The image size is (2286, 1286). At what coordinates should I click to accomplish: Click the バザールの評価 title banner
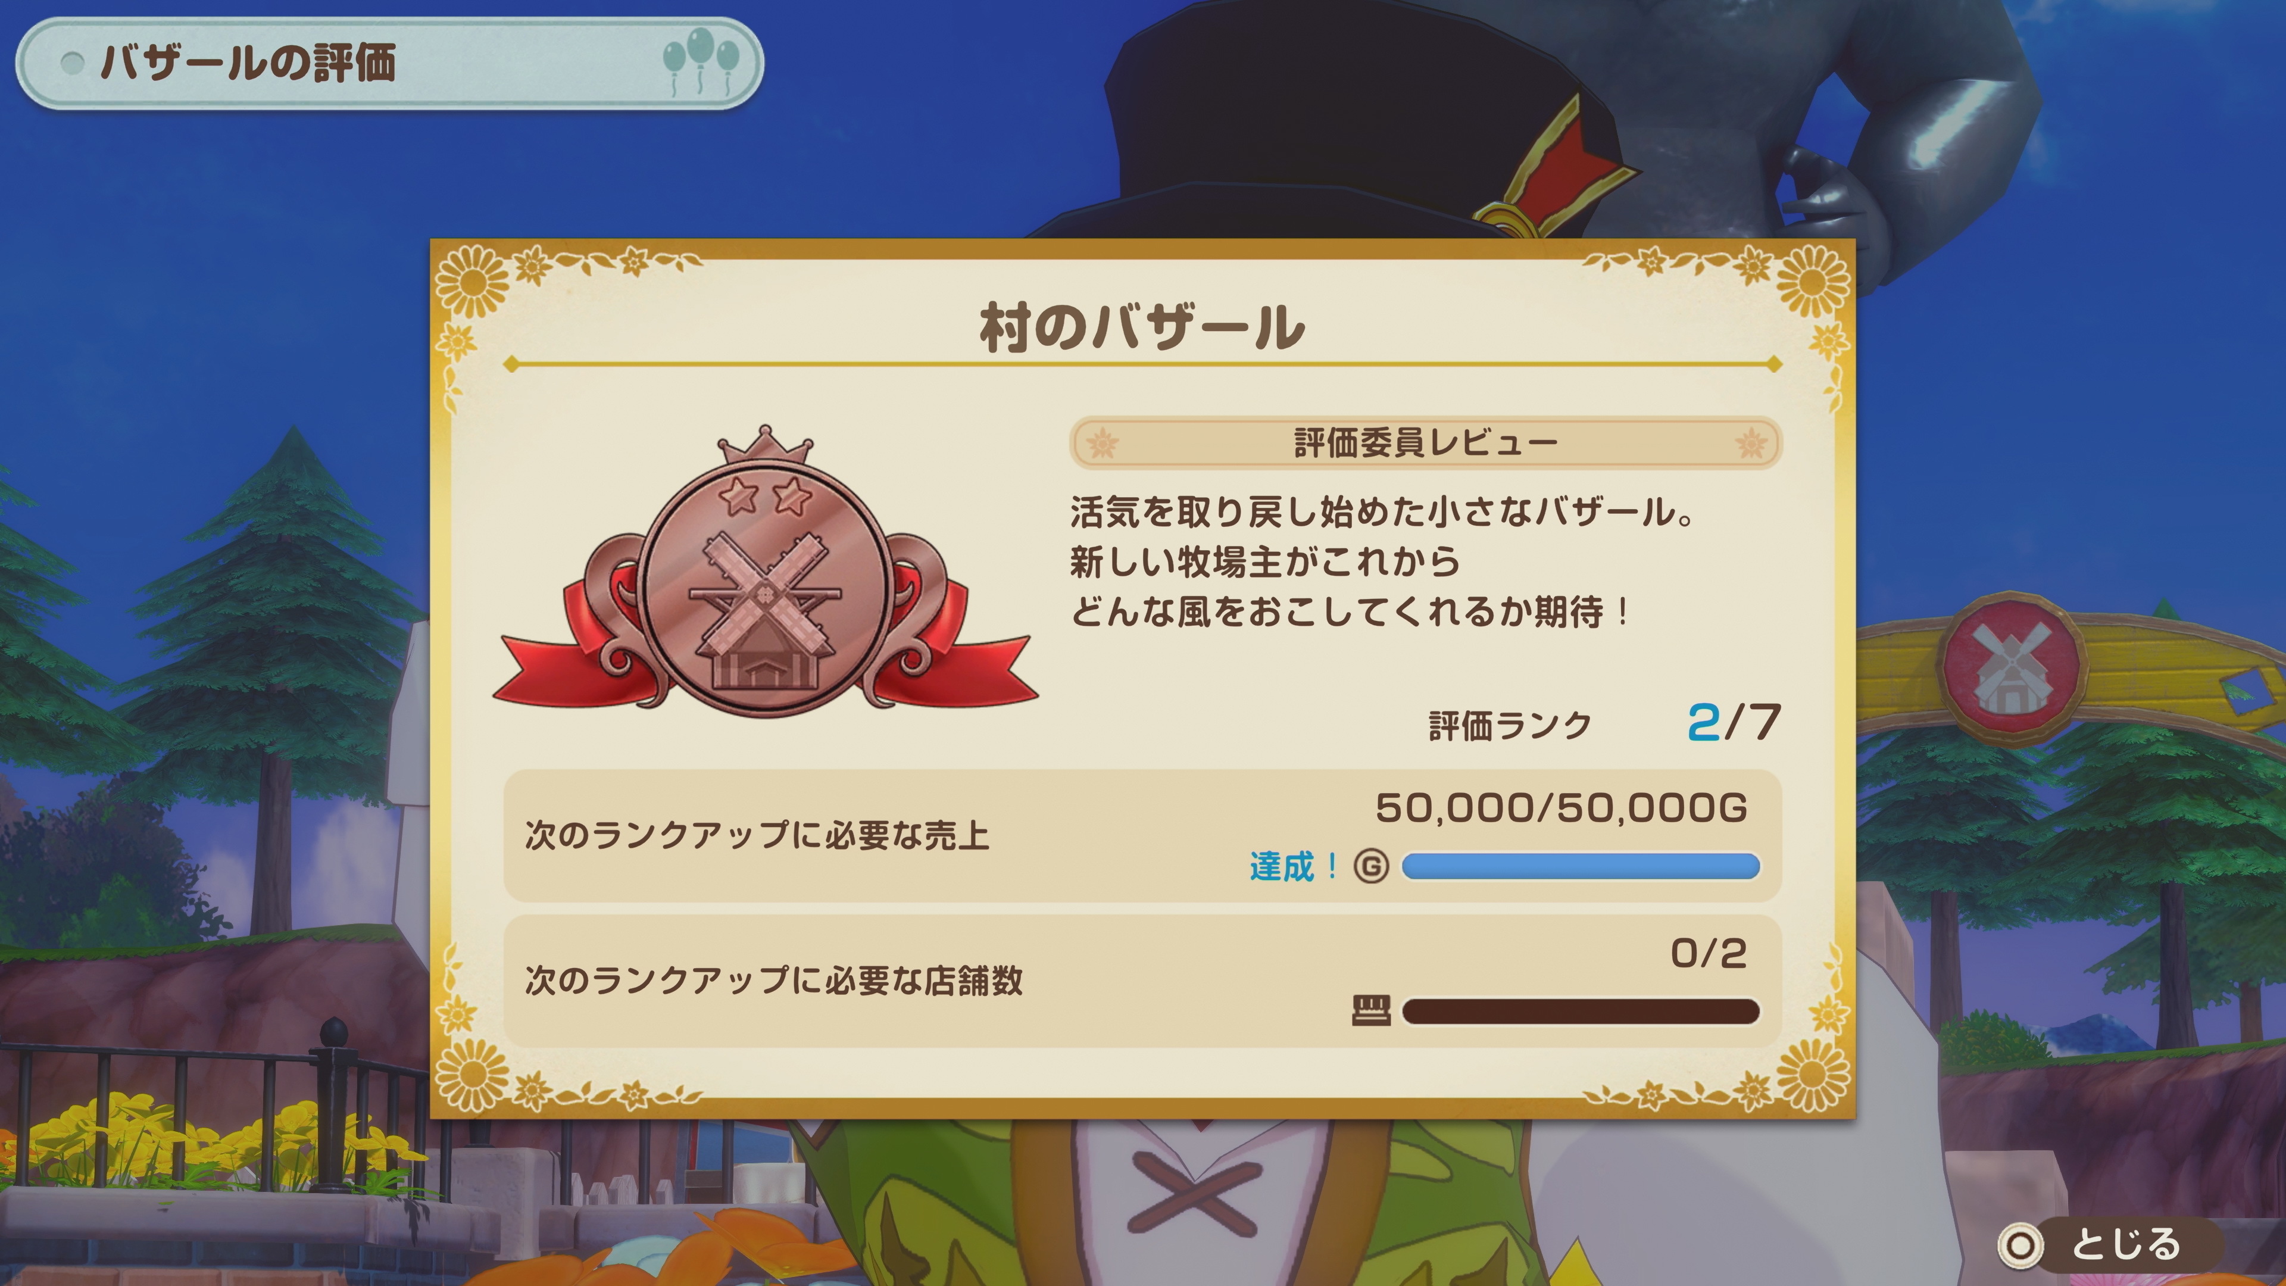(x=389, y=63)
